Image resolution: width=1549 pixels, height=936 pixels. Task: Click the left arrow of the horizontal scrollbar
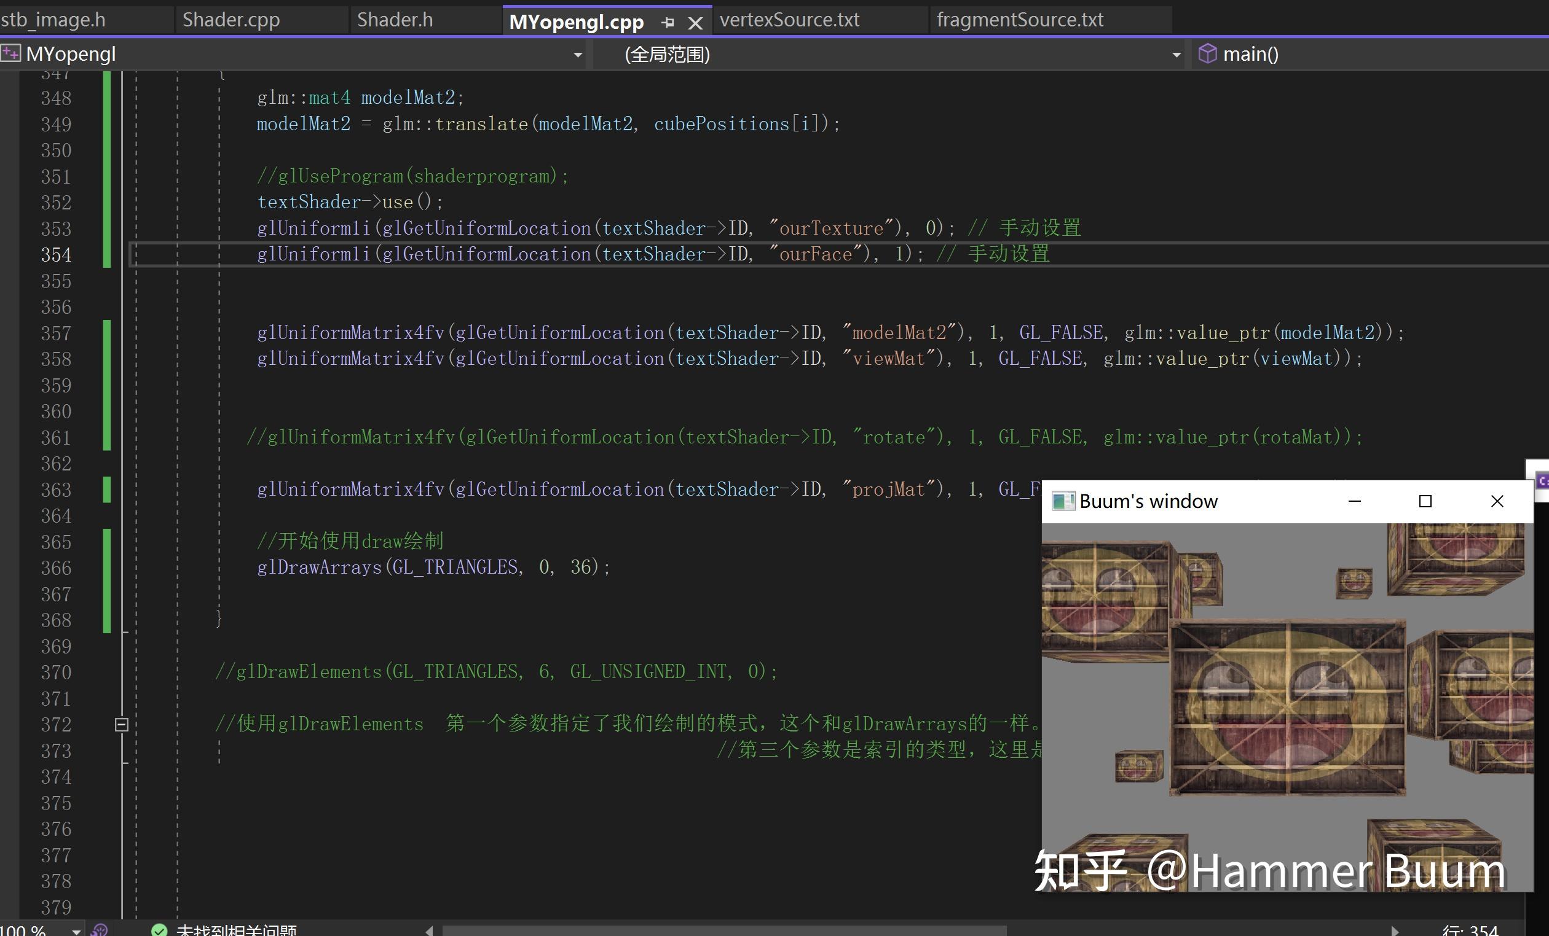[428, 932]
